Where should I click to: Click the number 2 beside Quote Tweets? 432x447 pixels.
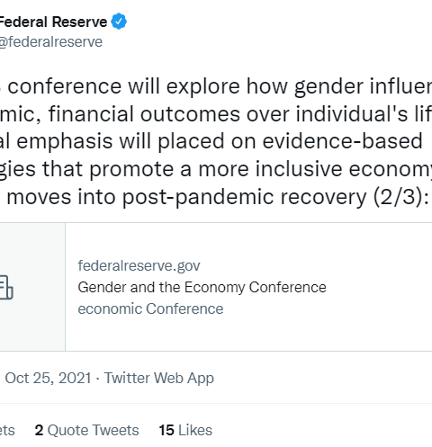click(39, 430)
